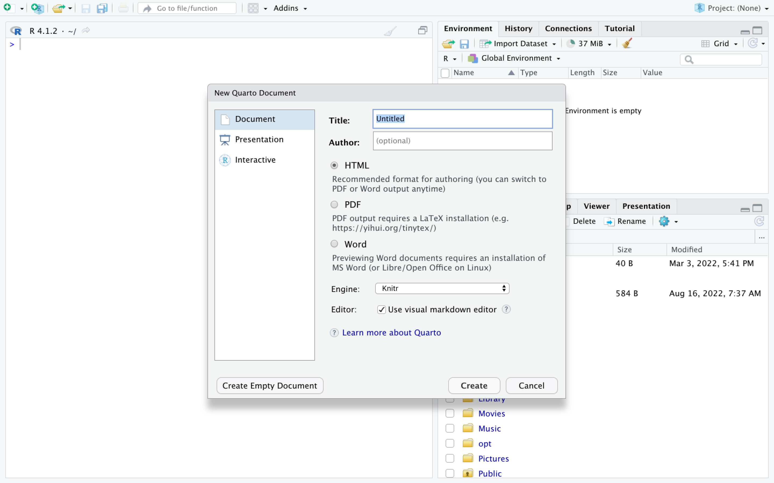Click Load workspace folder icon in Environment
Viewport: 774px width, 483px height.
point(448,43)
